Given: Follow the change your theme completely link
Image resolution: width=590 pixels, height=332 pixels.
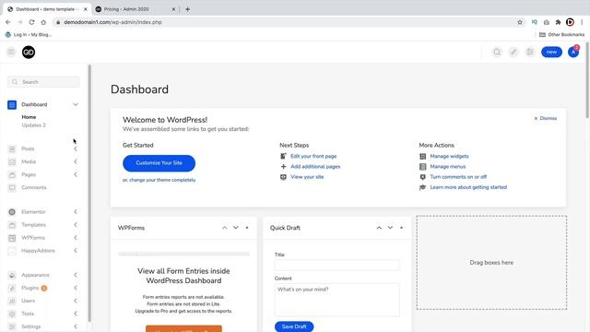Looking at the screenshot, I should (x=162, y=180).
